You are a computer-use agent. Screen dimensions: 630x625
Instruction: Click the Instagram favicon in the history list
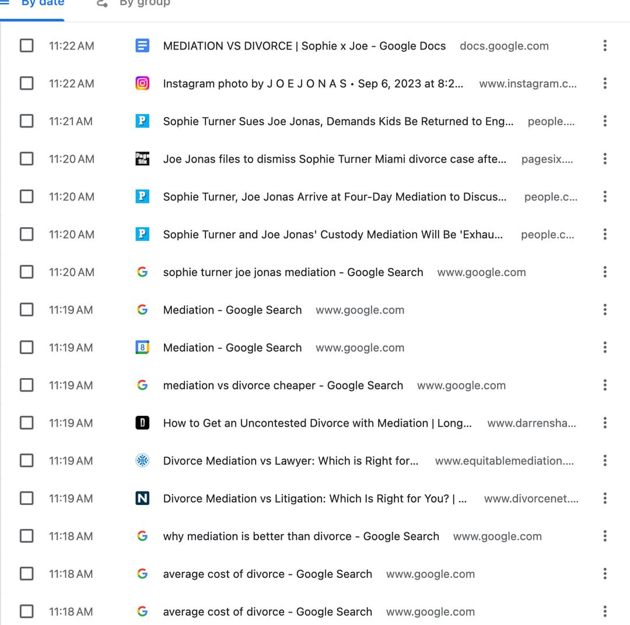click(x=142, y=83)
